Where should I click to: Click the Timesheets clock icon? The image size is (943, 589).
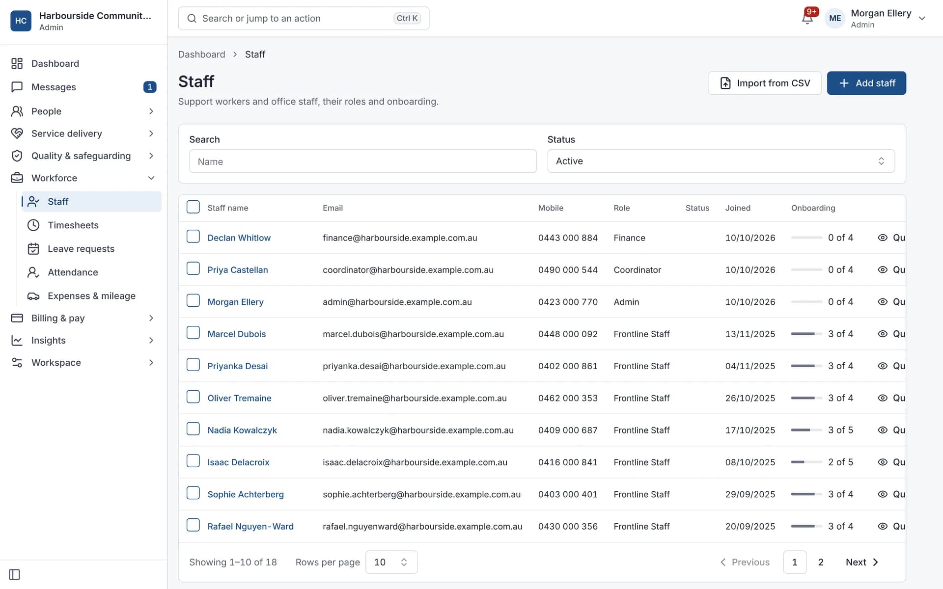coord(33,225)
